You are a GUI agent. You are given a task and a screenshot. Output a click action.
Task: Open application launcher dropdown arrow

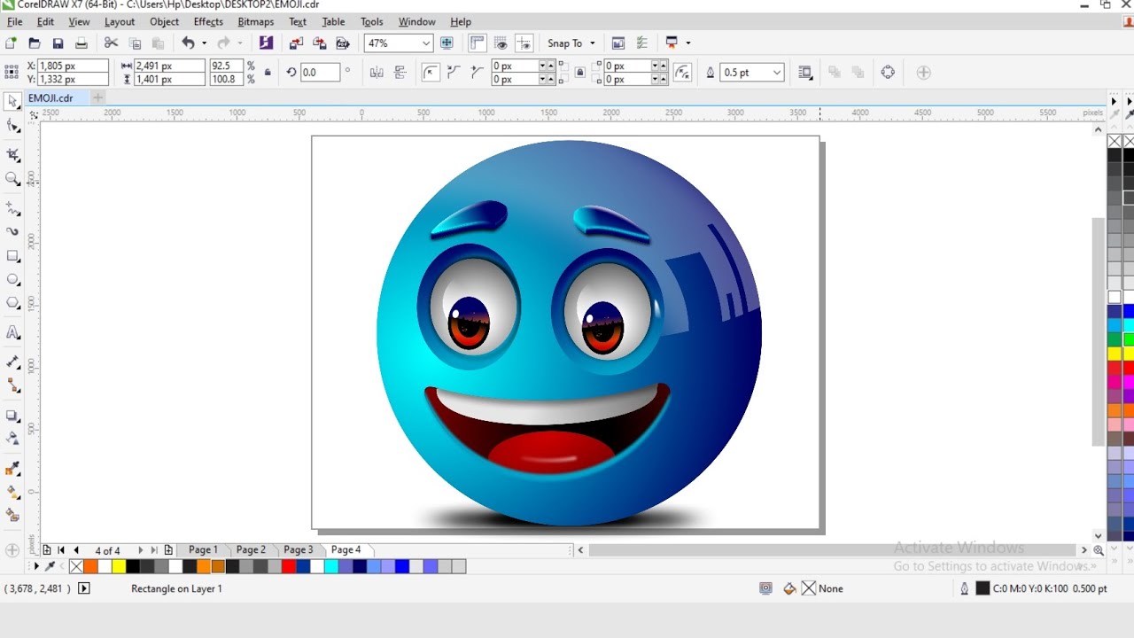[x=687, y=43]
